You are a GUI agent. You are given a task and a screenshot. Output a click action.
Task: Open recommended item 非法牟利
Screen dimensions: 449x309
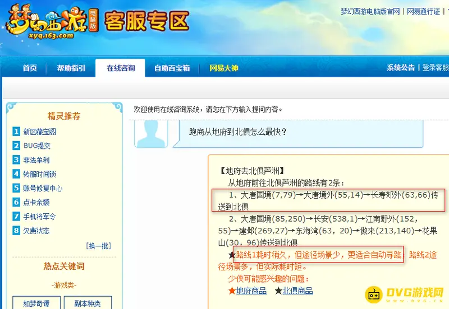[36, 160]
